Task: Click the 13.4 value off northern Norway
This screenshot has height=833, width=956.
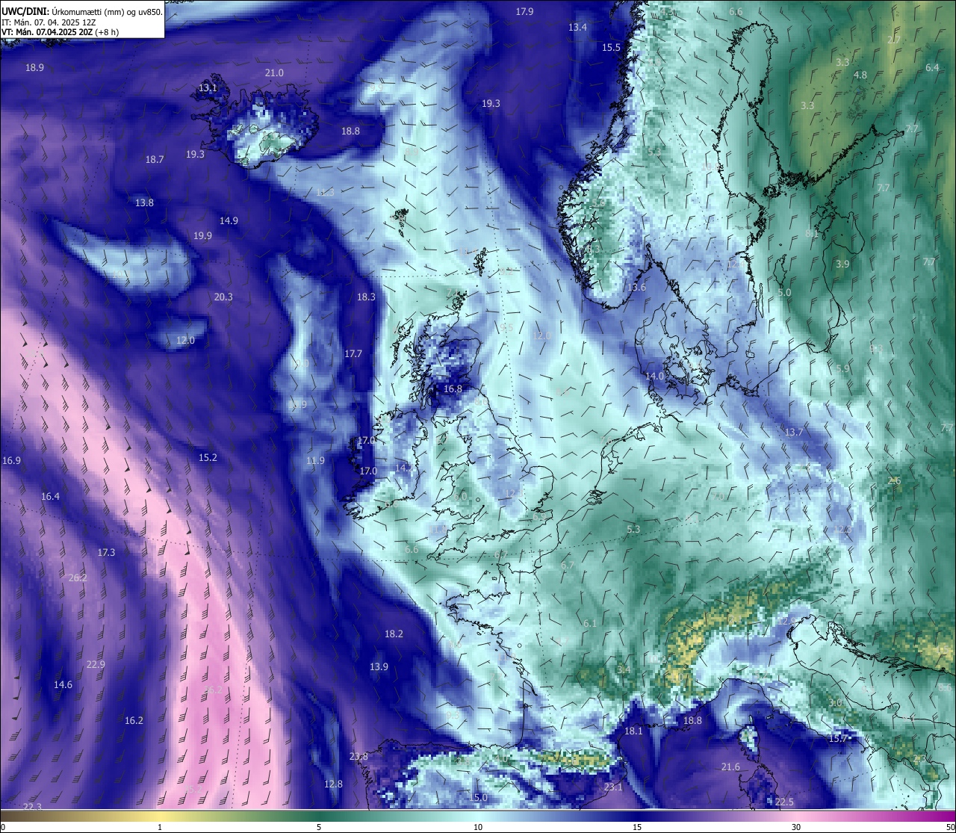Action: (577, 27)
